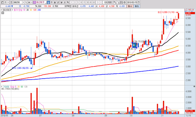
Task: Switch to tick 틱 chart period
Action: (68, 2)
